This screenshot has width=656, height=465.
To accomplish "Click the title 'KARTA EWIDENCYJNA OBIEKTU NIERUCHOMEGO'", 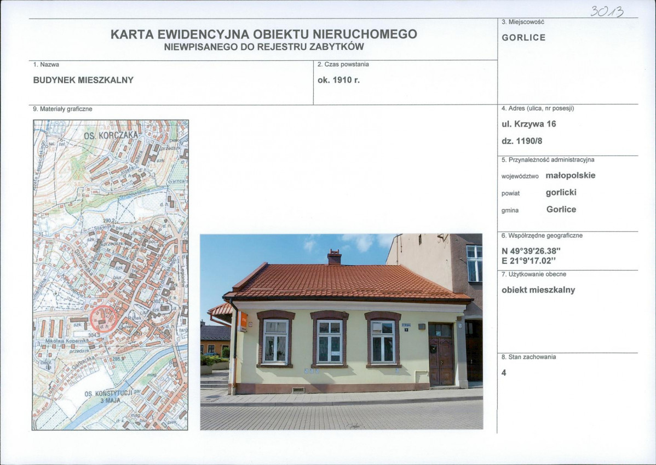I will (263, 34).
